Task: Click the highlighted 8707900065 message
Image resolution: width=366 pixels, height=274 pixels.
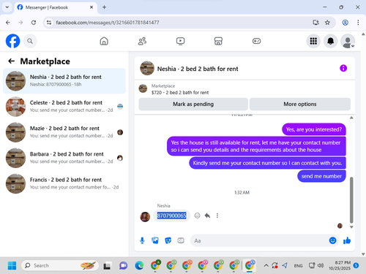Action: point(171,216)
